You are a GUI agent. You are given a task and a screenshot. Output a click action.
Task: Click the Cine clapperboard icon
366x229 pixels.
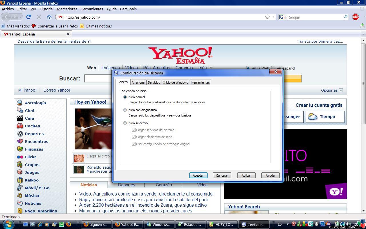[20, 118]
